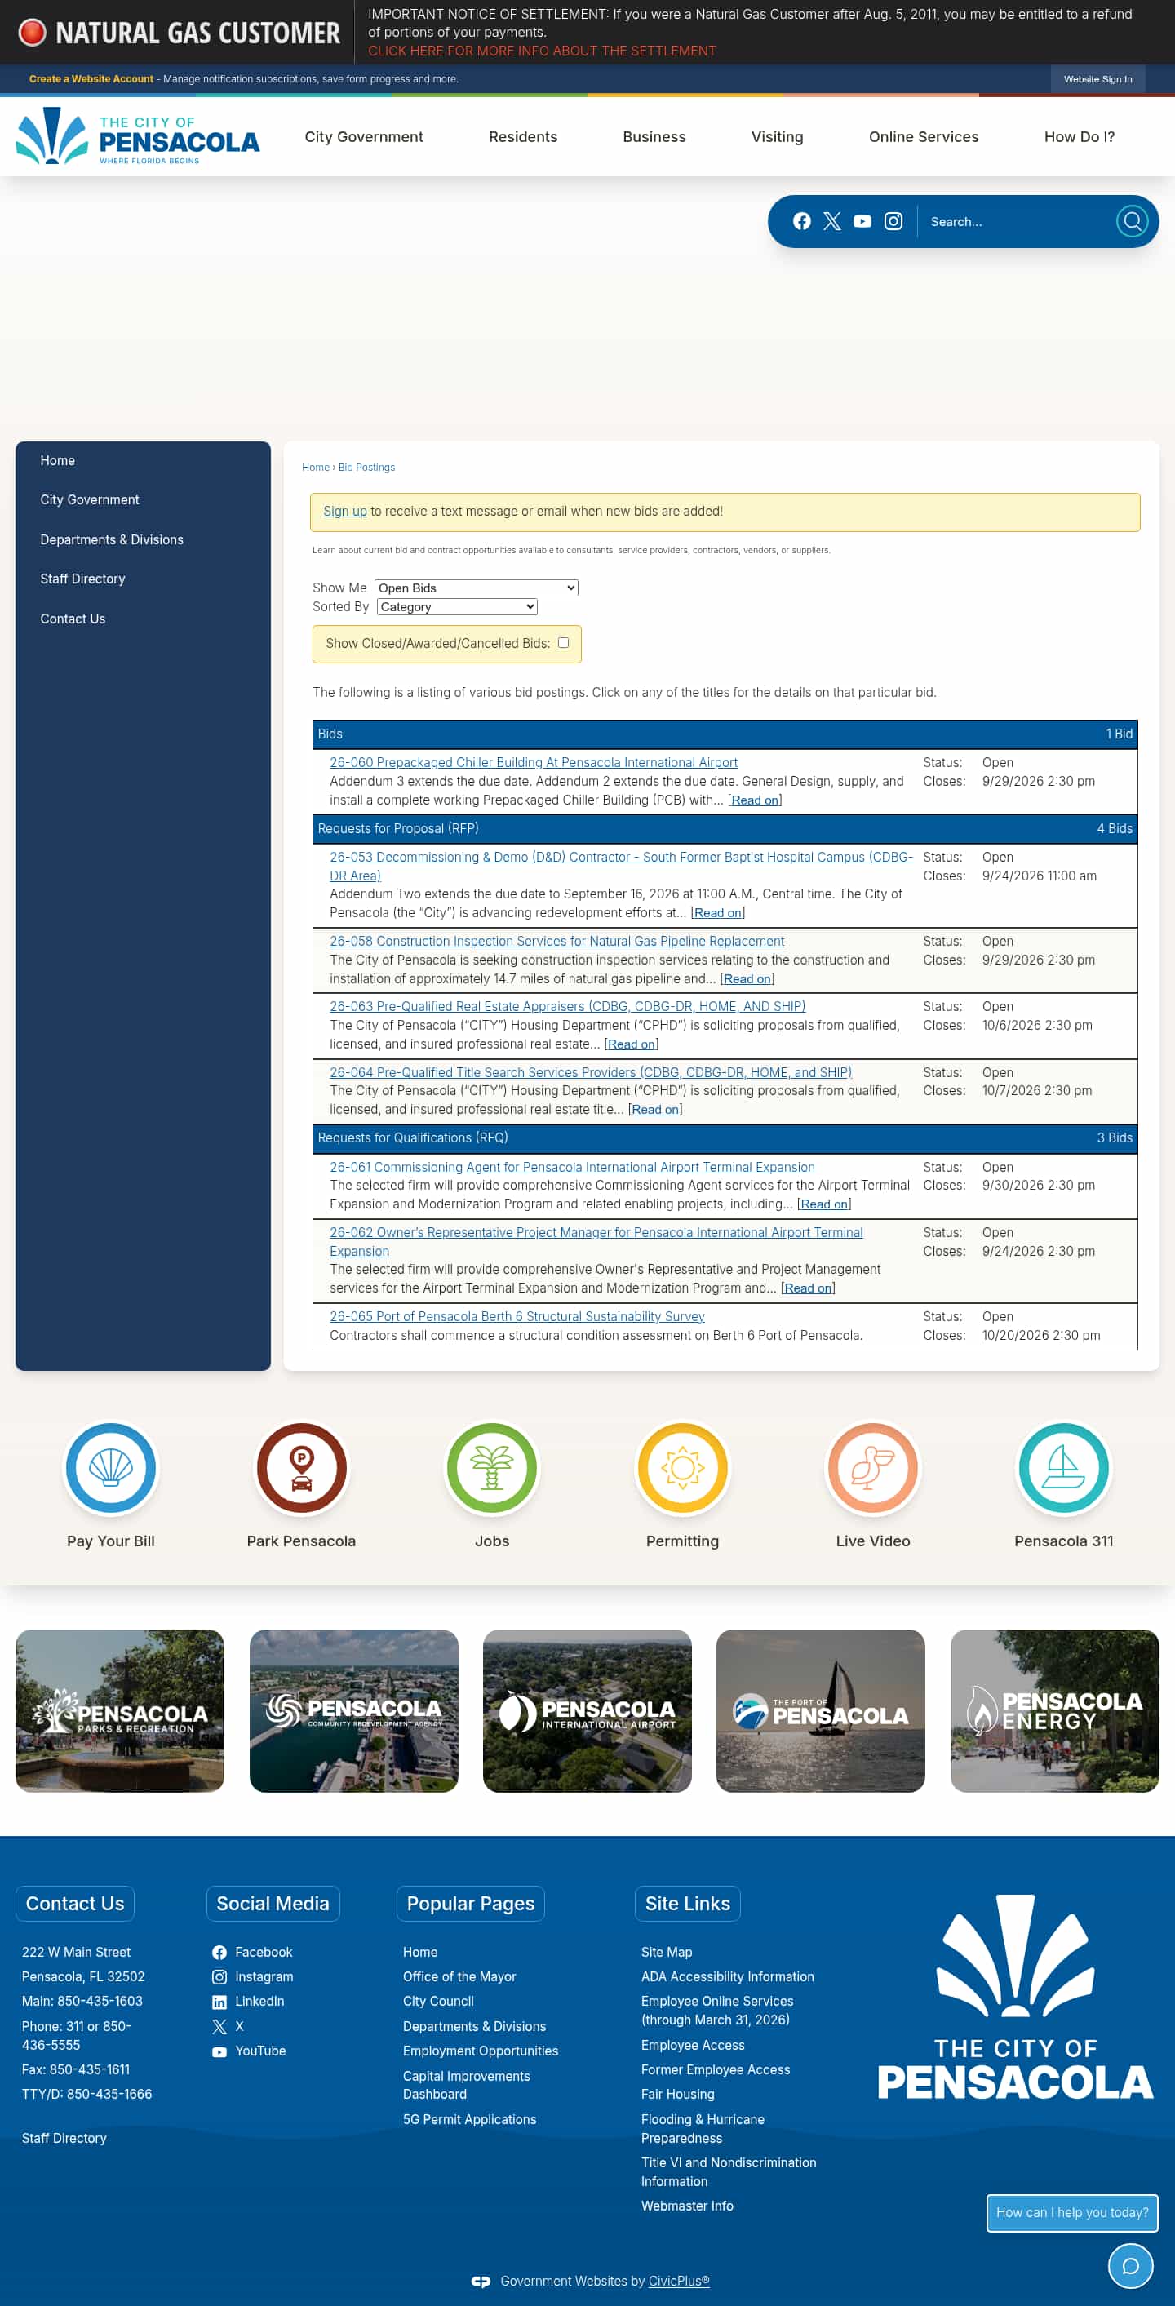Toggle Show Closed/Awarded/Cancelled Bids checkbox
This screenshot has width=1175, height=2306.
(563, 643)
